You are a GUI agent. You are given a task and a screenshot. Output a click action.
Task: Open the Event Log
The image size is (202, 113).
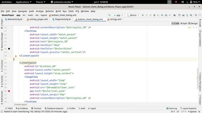pos(172,108)
